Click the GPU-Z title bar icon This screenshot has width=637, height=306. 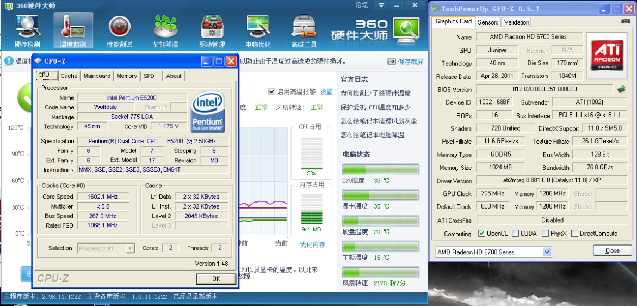coord(435,9)
